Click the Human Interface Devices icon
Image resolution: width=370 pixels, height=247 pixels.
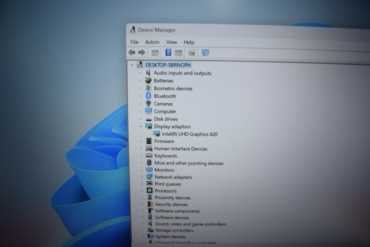[149, 148]
